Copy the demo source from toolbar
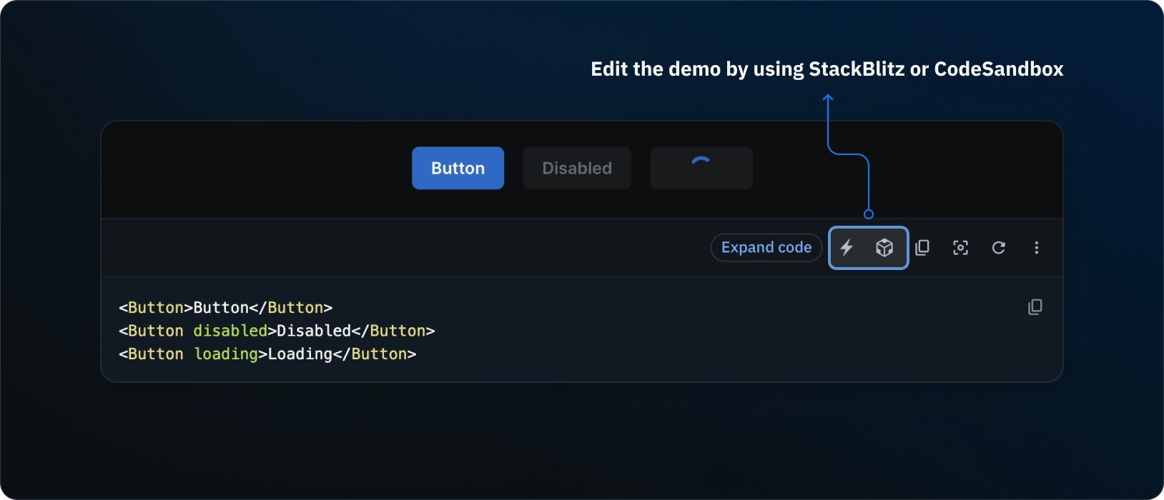The image size is (1164, 500). click(x=922, y=248)
